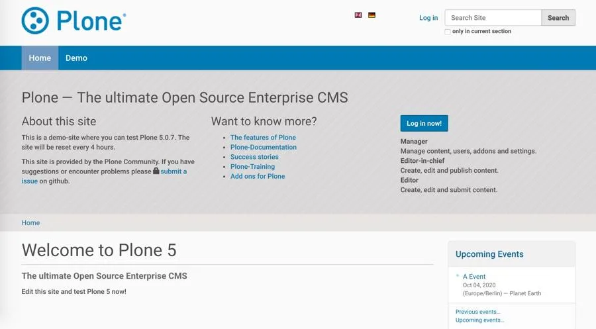Click the lock icon before submit an issue
The height and width of the screenshot is (329, 596).
click(156, 171)
